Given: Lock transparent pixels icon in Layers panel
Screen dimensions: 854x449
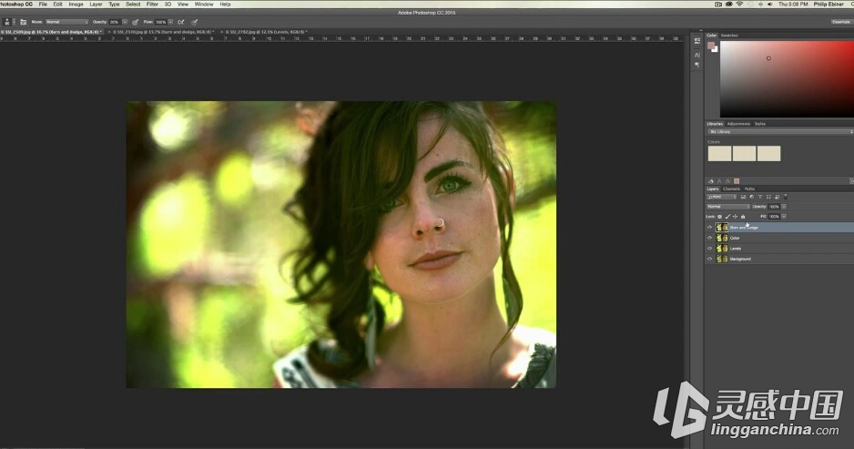Looking at the screenshot, I should tap(719, 217).
